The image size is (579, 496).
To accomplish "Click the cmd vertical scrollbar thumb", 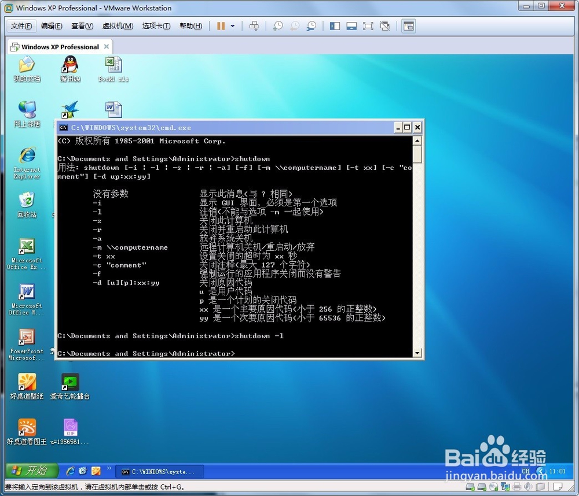I will 417,154.
